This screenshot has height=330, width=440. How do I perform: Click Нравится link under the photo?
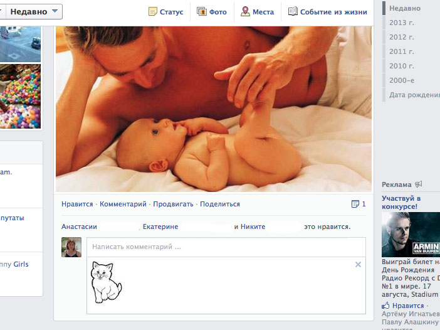click(77, 204)
